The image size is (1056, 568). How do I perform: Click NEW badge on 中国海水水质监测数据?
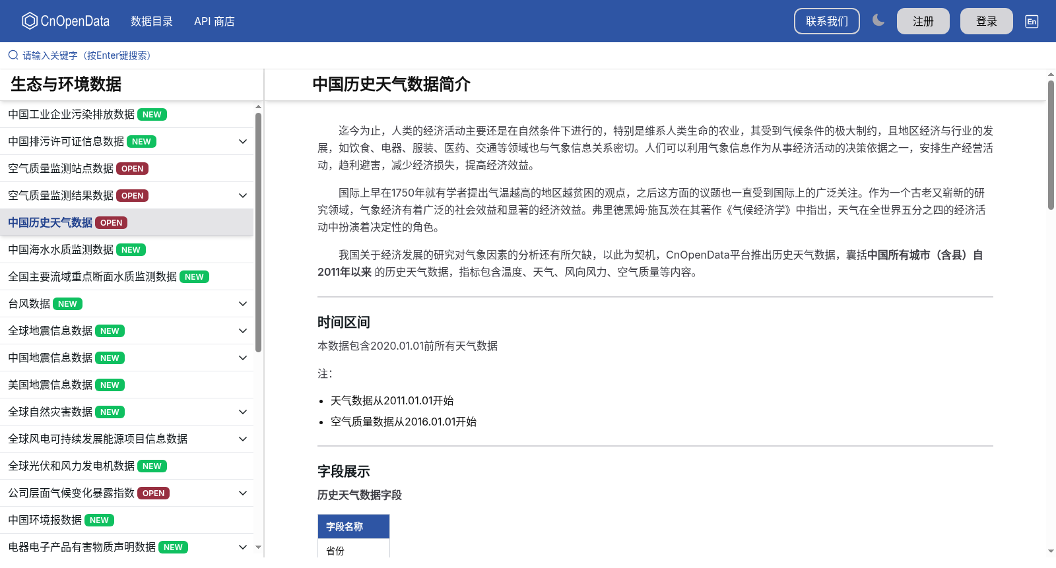click(x=131, y=250)
